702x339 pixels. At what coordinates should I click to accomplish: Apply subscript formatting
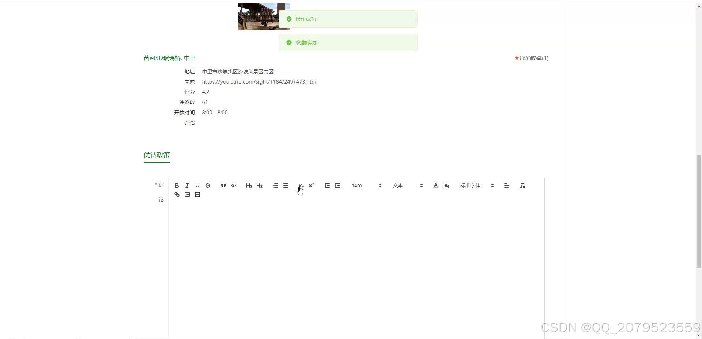coord(301,186)
